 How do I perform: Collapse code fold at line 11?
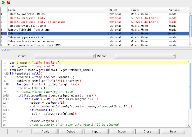[7, 99]
